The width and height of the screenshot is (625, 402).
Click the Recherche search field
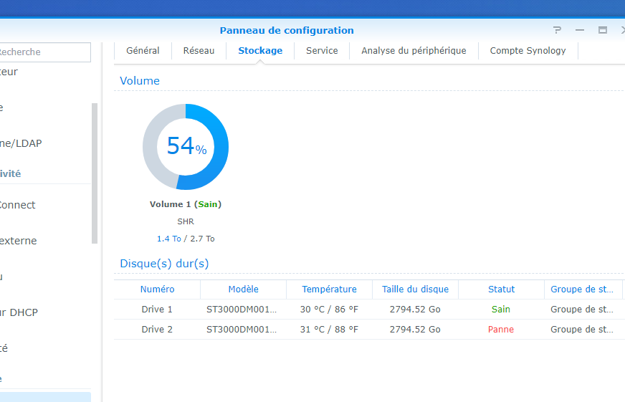(x=44, y=52)
